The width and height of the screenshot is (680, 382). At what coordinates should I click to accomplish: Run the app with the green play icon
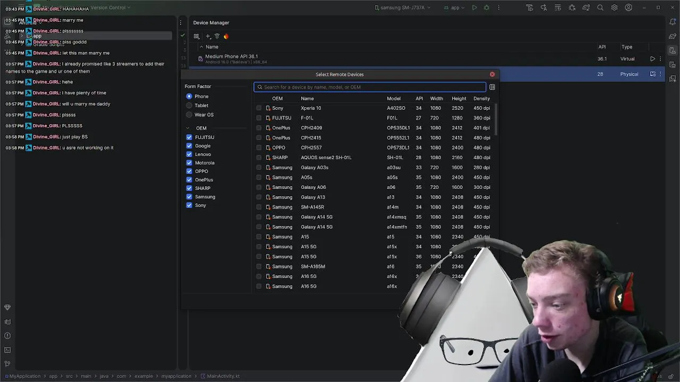pyautogui.click(x=474, y=7)
